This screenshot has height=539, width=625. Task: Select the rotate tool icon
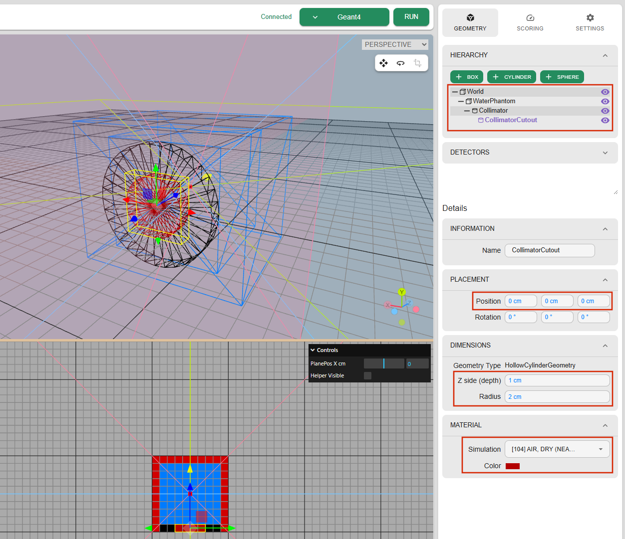(x=400, y=63)
